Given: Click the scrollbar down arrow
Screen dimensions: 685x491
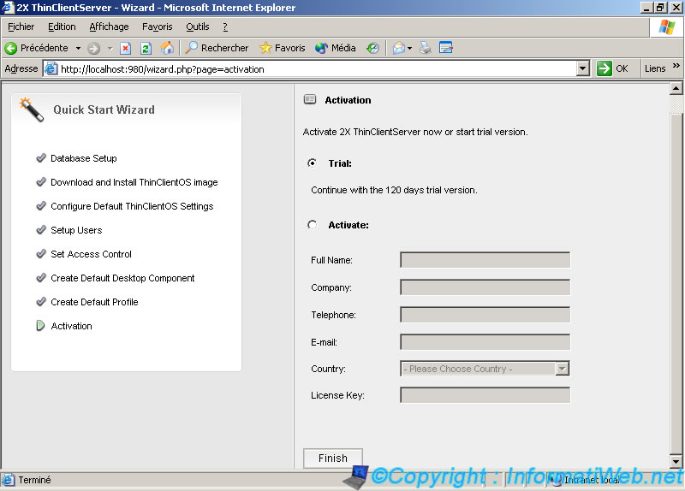Looking at the screenshot, I should coord(676,461).
